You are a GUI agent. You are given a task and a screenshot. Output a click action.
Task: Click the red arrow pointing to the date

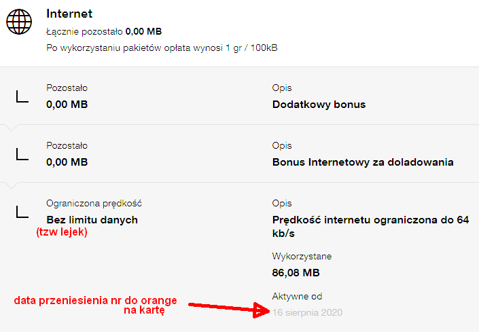tap(231, 308)
